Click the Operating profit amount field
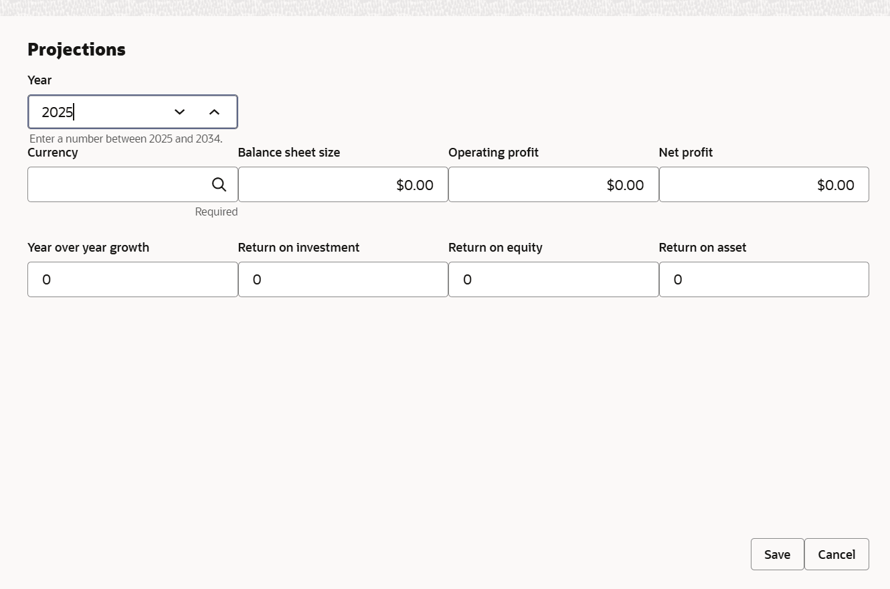This screenshot has width=890, height=589. (x=553, y=185)
